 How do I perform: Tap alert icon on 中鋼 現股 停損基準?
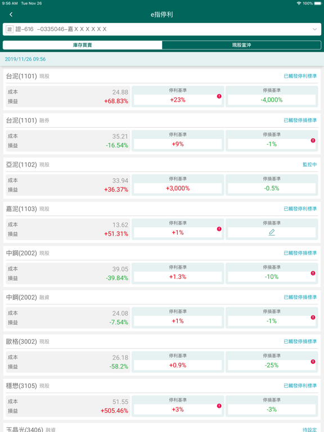tap(313, 273)
